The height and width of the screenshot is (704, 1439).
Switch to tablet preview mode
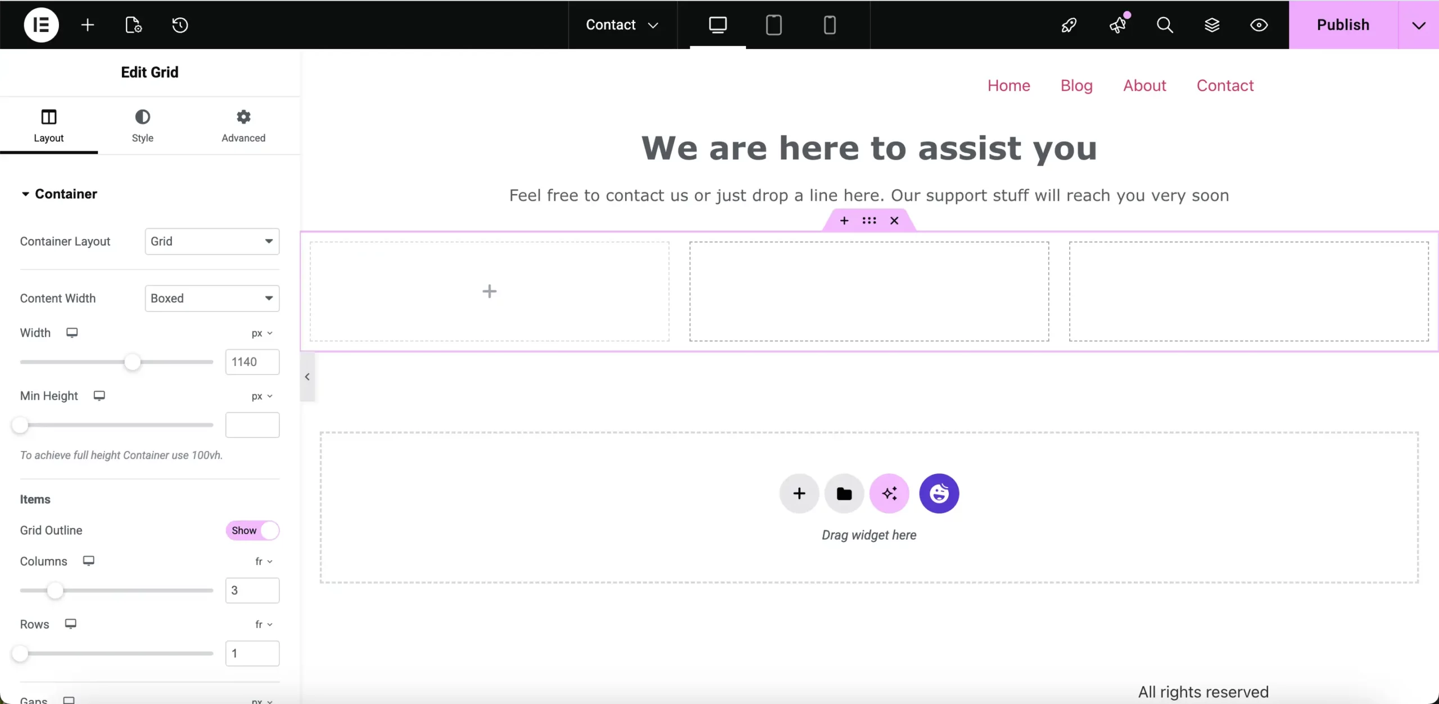pyautogui.click(x=773, y=25)
